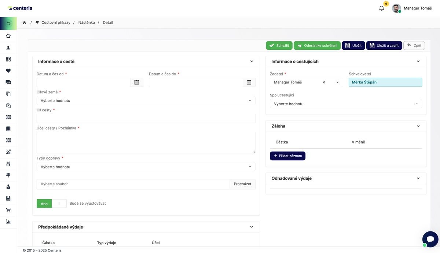Open the notifications bell
Image resolution: width=440 pixels, height=253 pixels.
tap(381, 8)
